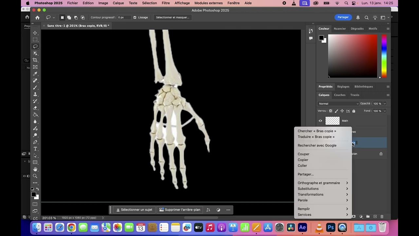Screen dimensions: 419x236
Task: Select the Object Selection tool
Action: (x=35, y=53)
